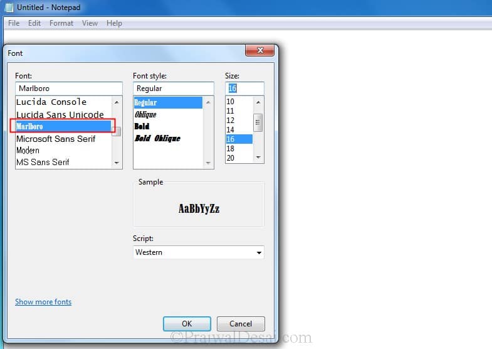Image resolution: width=492 pixels, height=349 pixels.
Task: Select font size 20
Action: pyautogui.click(x=239, y=158)
